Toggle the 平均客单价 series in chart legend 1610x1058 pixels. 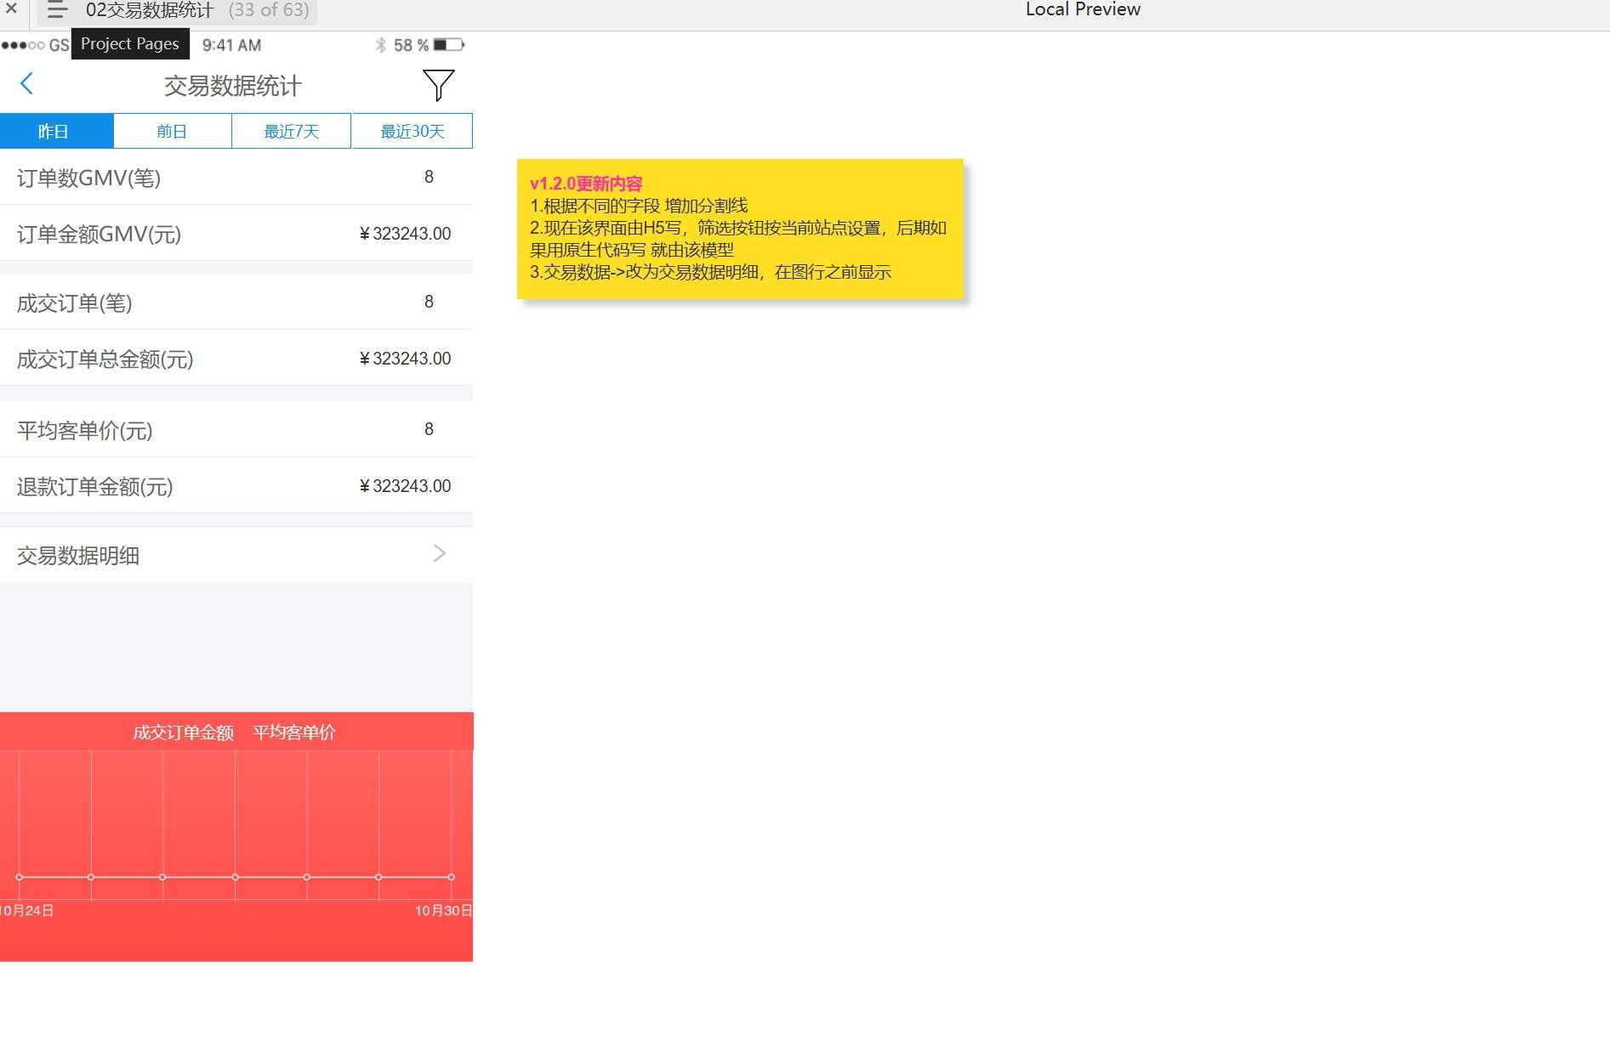click(293, 732)
